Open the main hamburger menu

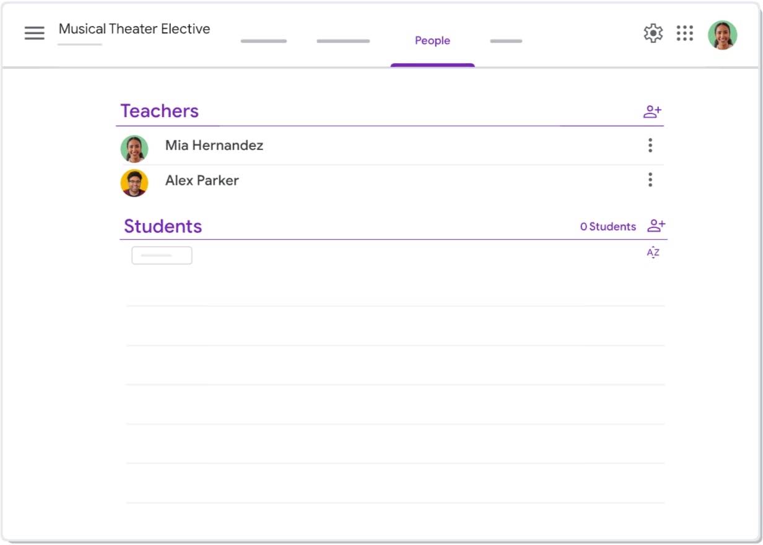(35, 33)
